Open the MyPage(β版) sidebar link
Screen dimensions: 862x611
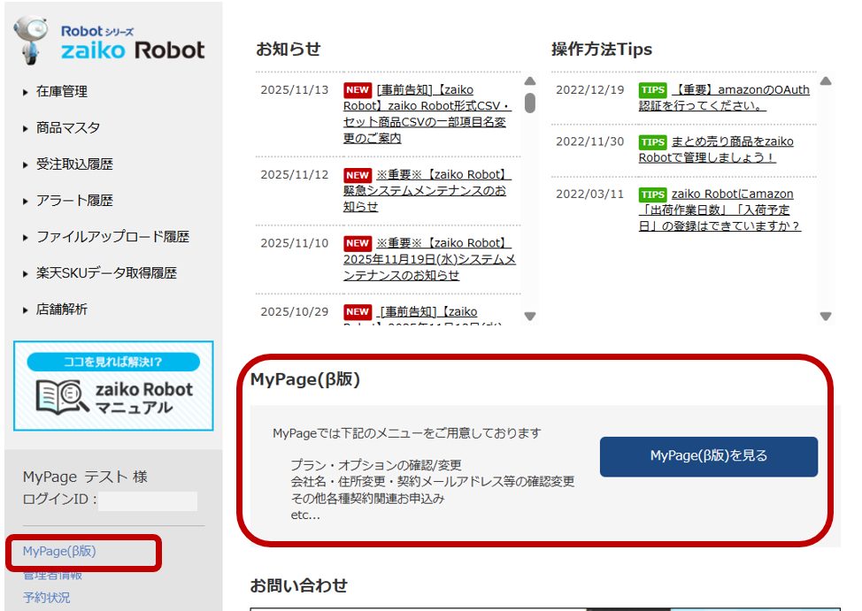click(x=60, y=551)
